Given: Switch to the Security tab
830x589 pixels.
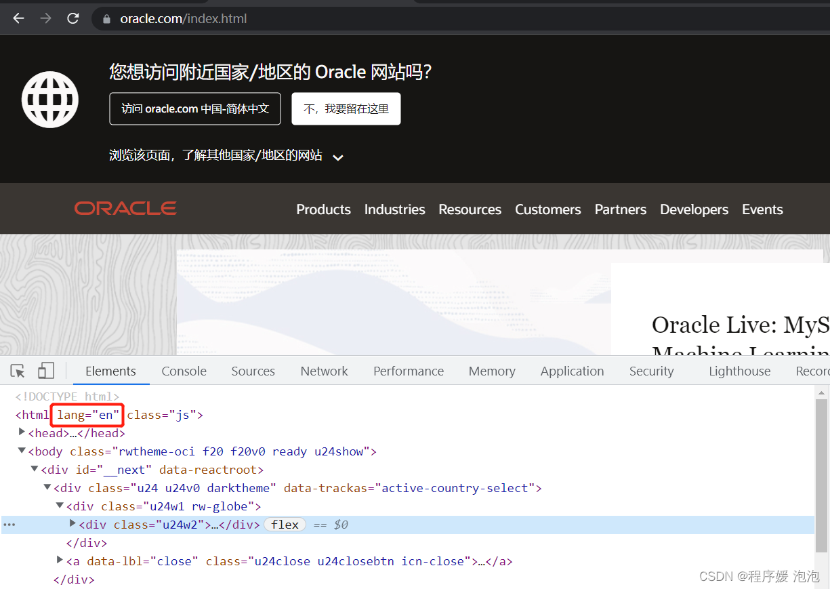Looking at the screenshot, I should coord(652,371).
